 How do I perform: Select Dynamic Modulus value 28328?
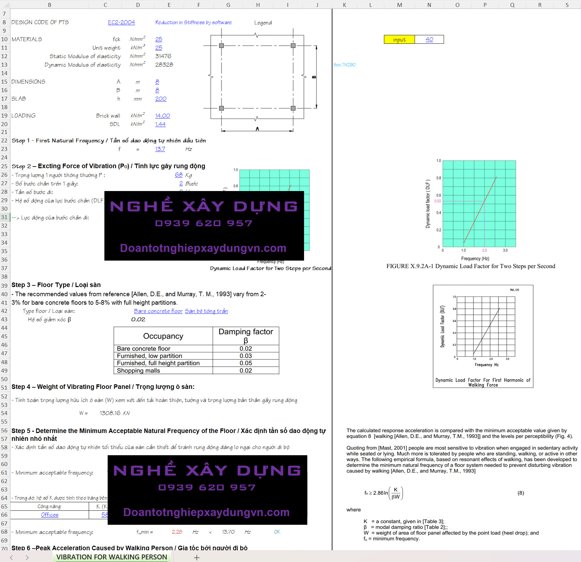164,65
